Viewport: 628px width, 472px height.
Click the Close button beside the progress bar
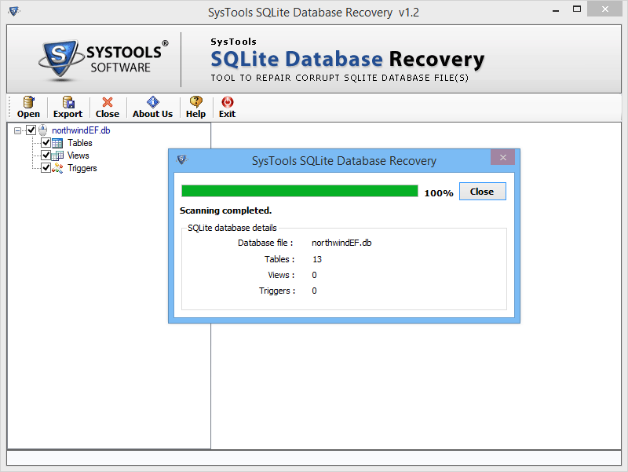pos(482,192)
